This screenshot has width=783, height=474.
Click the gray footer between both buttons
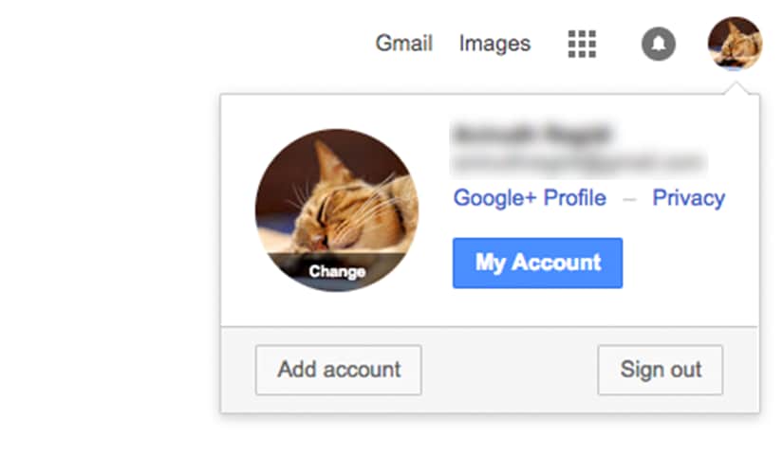click(x=510, y=370)
